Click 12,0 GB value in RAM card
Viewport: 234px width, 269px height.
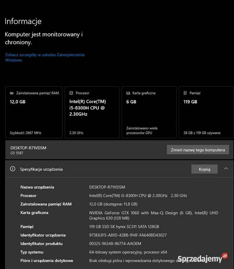(18, 102)
